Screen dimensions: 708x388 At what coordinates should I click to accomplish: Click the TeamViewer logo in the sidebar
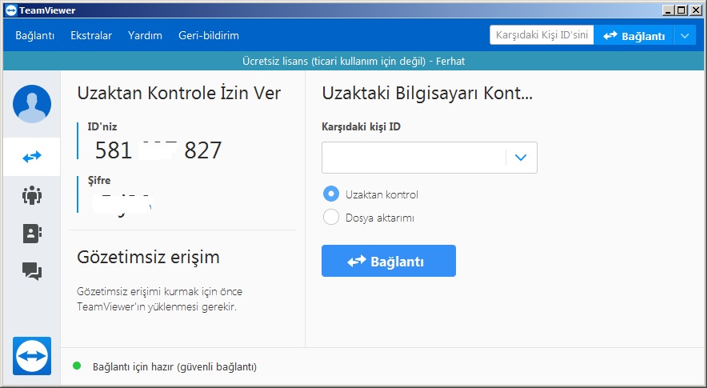pos(32,355)
